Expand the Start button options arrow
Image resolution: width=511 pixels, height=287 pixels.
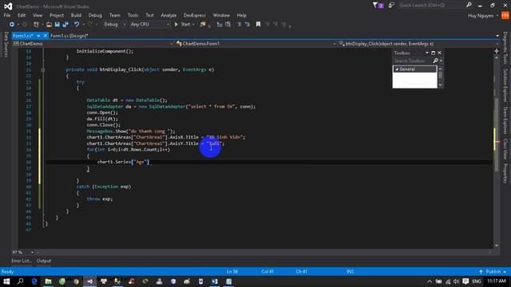coord(193,25)
